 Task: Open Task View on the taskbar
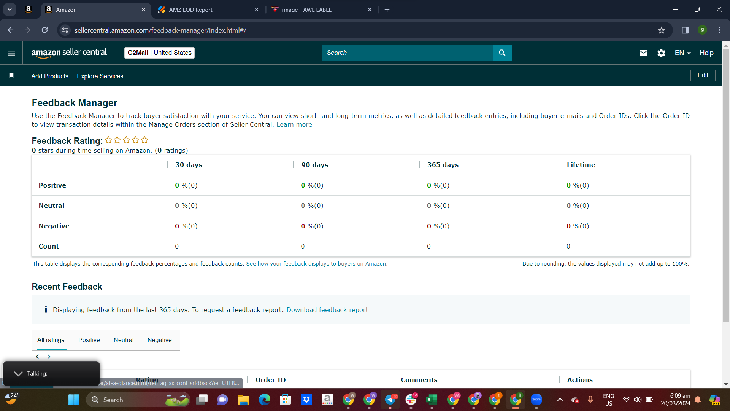(x=202, y=400)
